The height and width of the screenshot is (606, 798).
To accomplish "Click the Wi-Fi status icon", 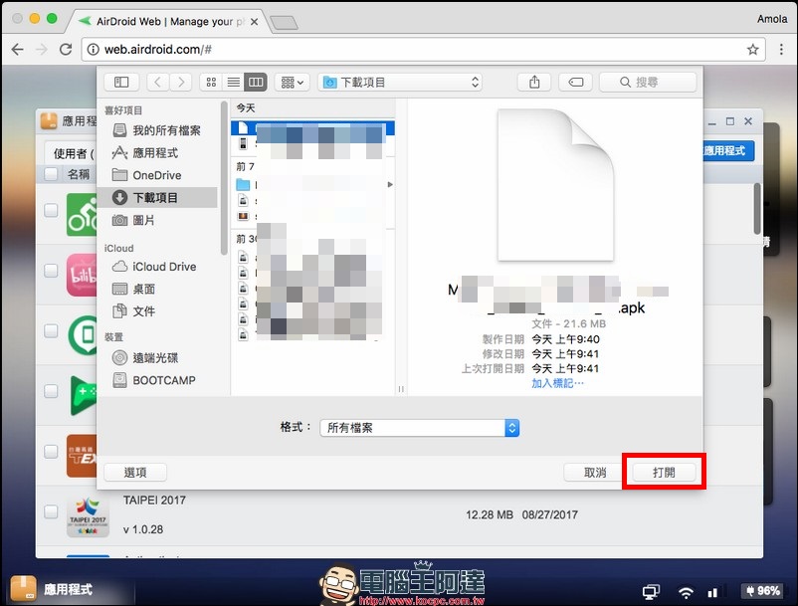I will tap(686, 592).
